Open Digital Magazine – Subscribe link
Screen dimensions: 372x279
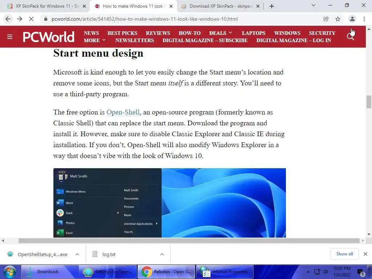pos(205,40)
